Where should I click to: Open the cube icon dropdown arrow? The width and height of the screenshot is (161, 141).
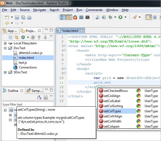coord(28,37)
